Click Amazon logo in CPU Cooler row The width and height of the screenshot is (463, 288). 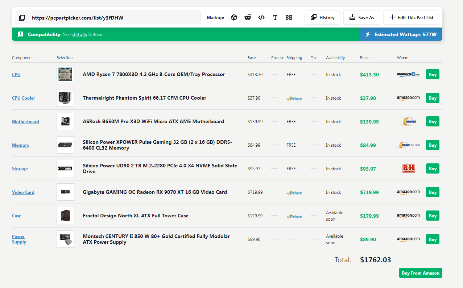(x=408, y=98)
